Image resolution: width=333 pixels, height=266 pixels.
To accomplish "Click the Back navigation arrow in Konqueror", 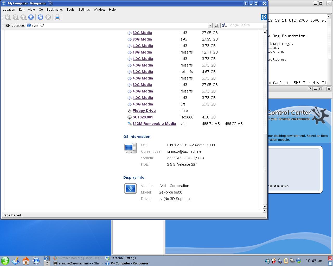I will point(8,17).
